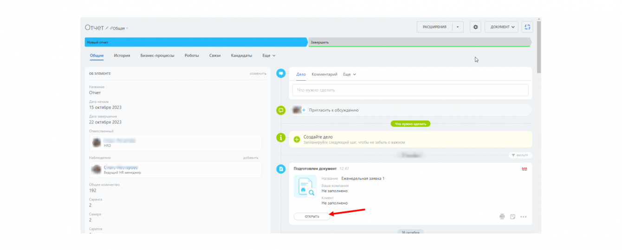The width and height of the screenshot is (622, 250).
Task: Click the blue plus icon to invite participant
Action: 304,110
